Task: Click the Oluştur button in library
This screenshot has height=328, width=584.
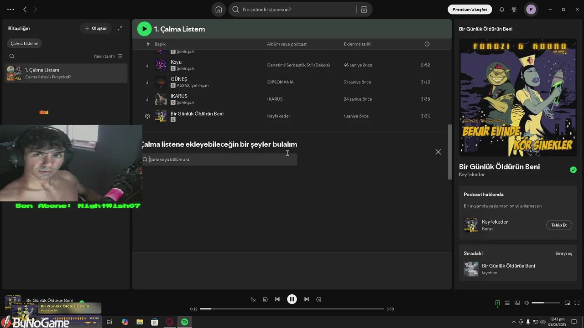Action: click(96, 28)
